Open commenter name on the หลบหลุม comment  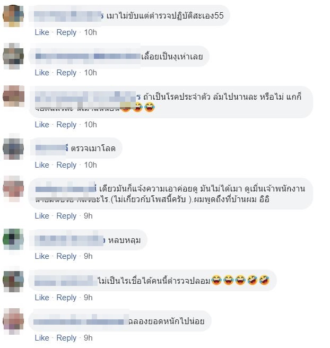70,241
